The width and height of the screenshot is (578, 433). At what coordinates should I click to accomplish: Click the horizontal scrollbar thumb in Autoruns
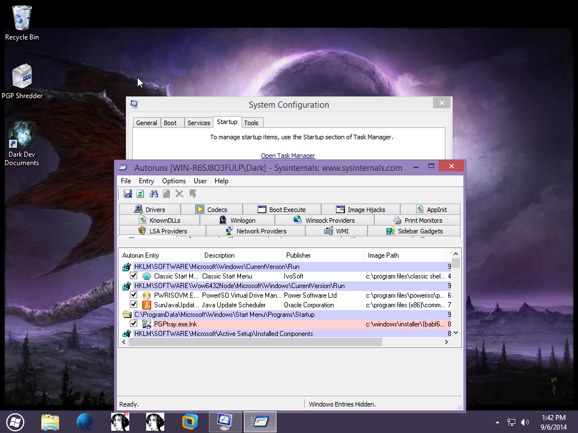(255, 342)
